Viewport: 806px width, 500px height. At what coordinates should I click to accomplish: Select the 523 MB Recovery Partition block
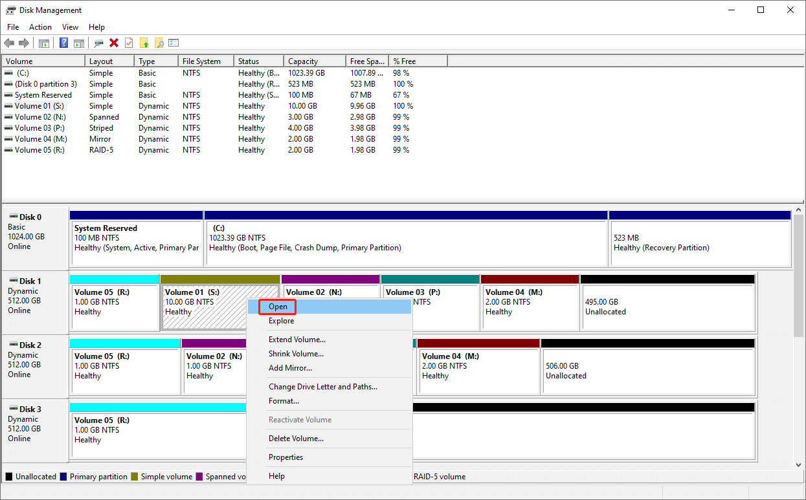(700, 238)
